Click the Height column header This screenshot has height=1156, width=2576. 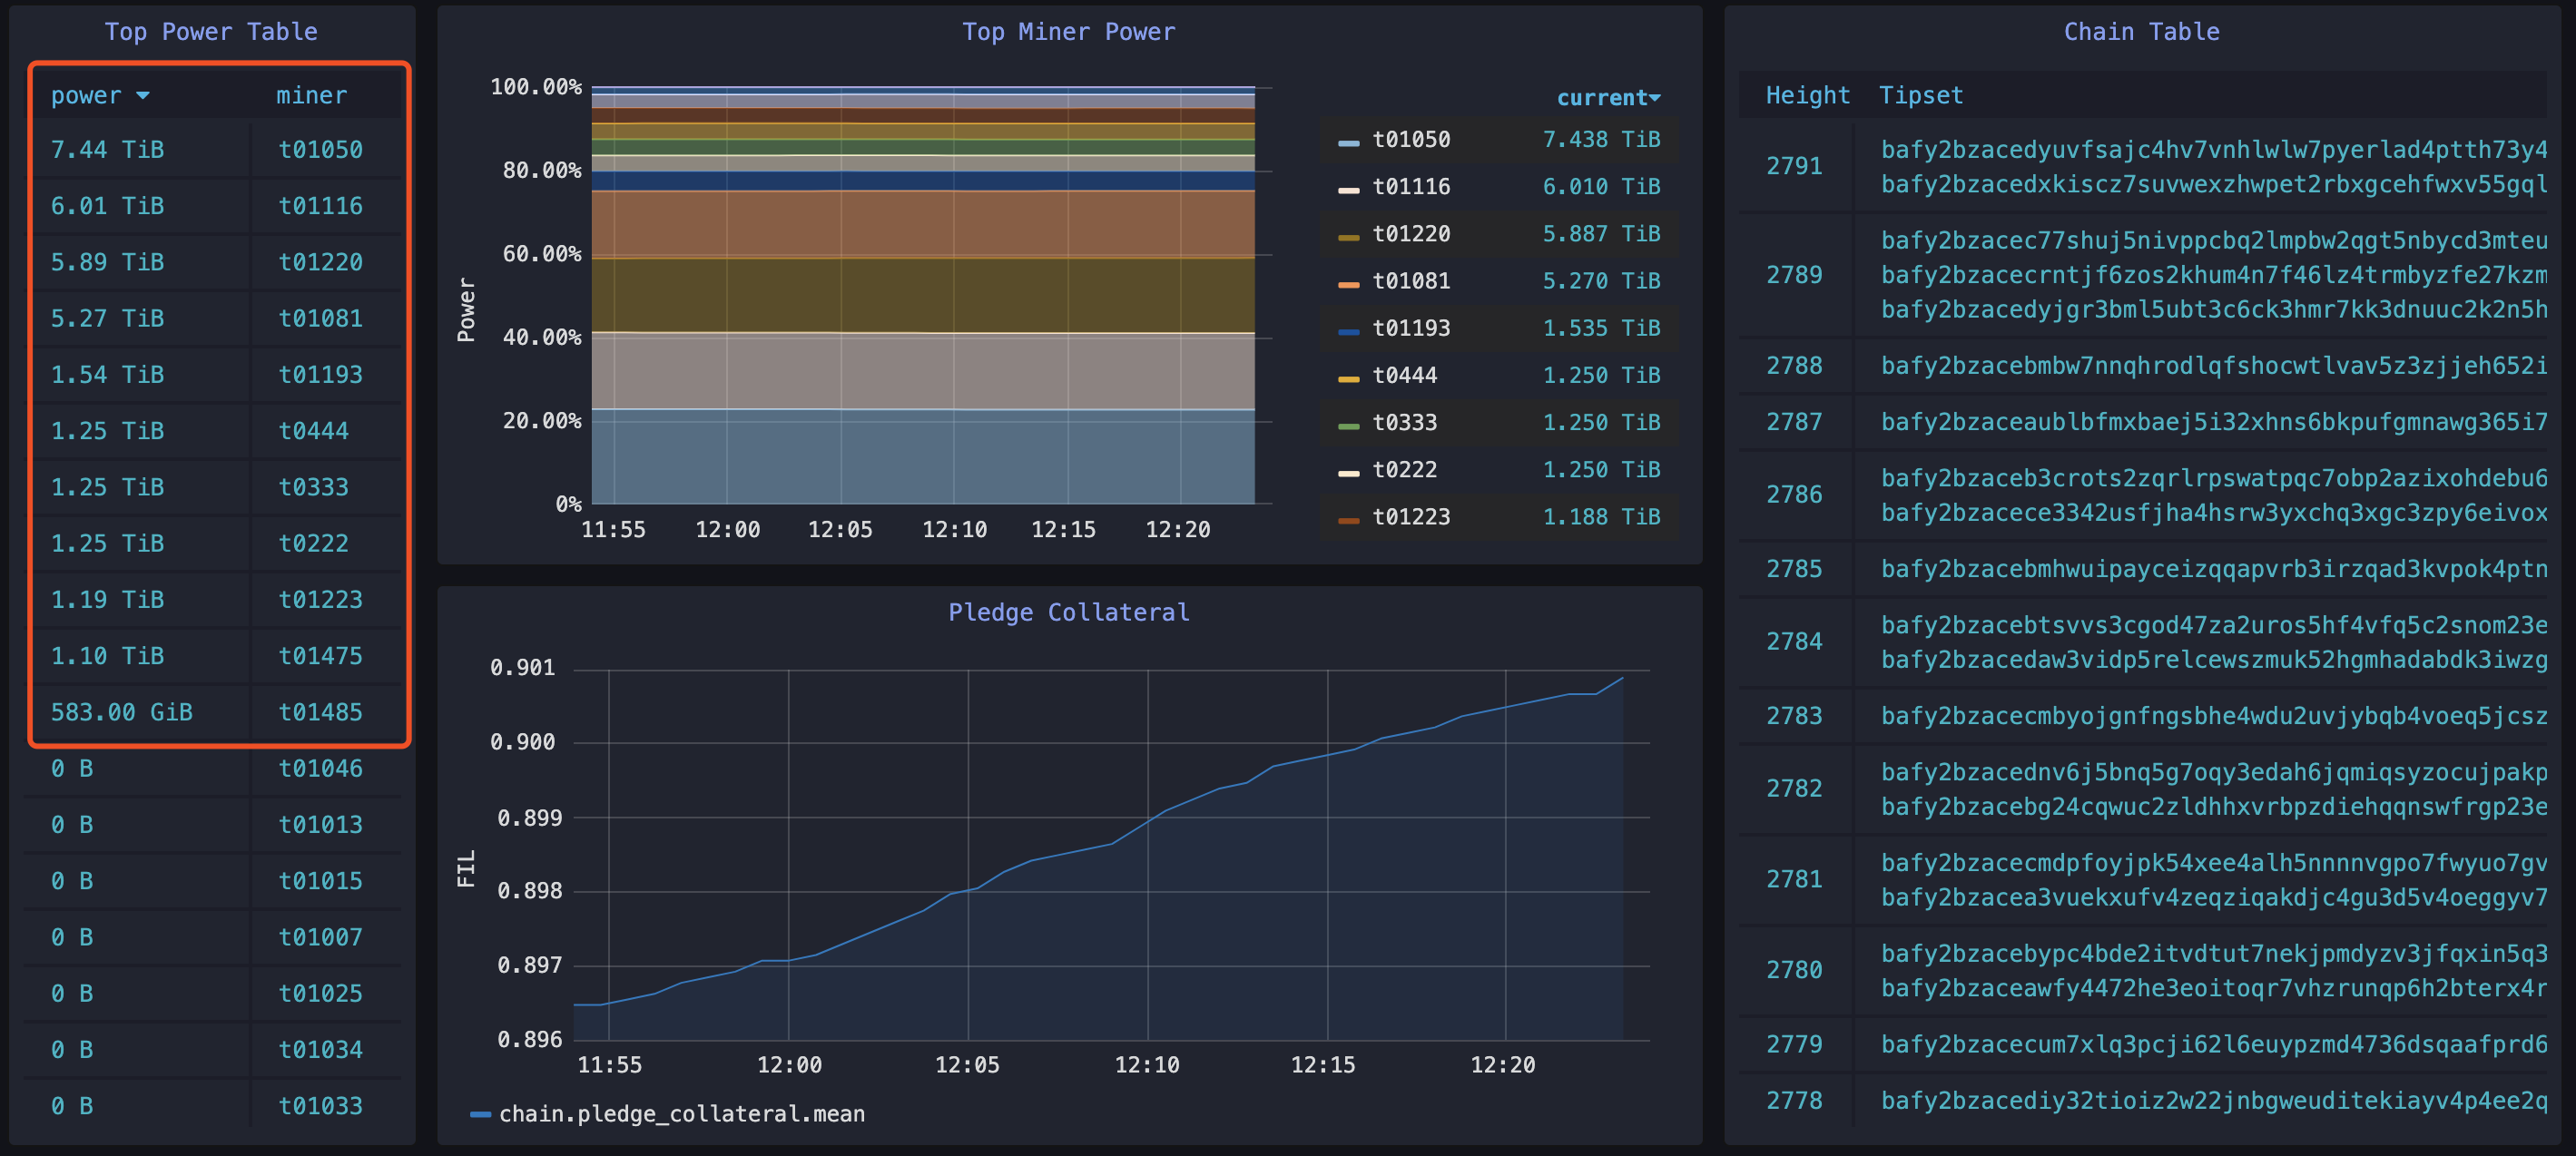point(1806,95)
